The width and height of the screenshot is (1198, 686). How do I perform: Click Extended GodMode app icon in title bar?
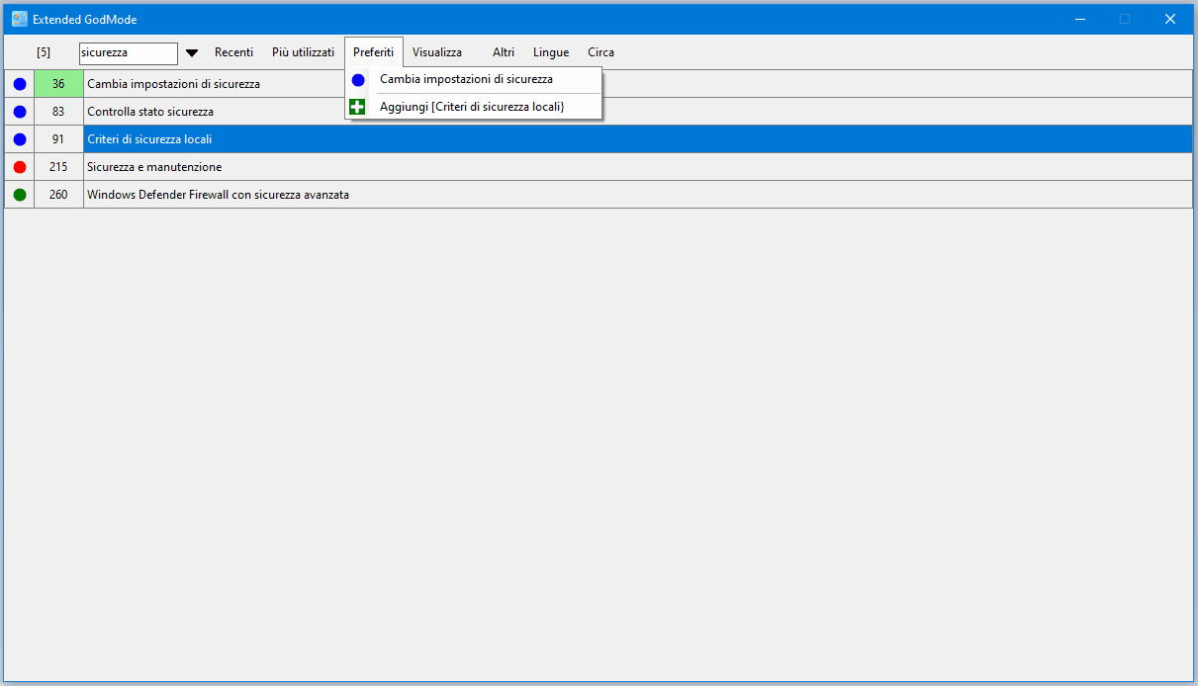(20, 19)
